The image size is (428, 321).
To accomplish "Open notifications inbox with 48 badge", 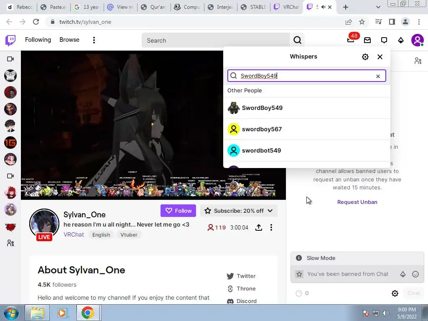I will [x=351, y=40].
